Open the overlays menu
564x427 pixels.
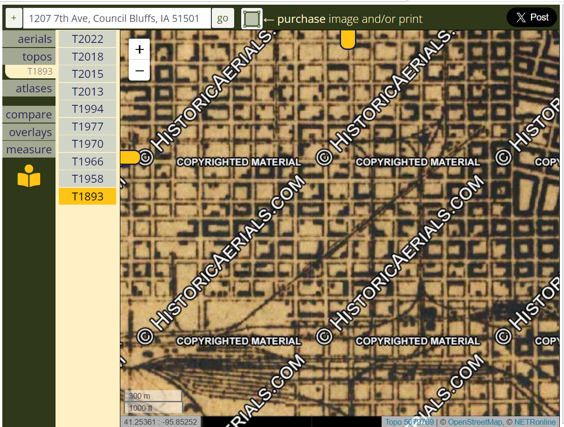click(x=29, y=132)
